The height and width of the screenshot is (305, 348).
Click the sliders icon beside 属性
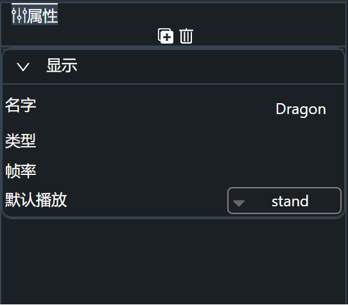click(x=19, y=15)
